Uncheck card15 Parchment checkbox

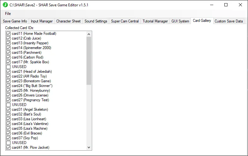[9, 53]
